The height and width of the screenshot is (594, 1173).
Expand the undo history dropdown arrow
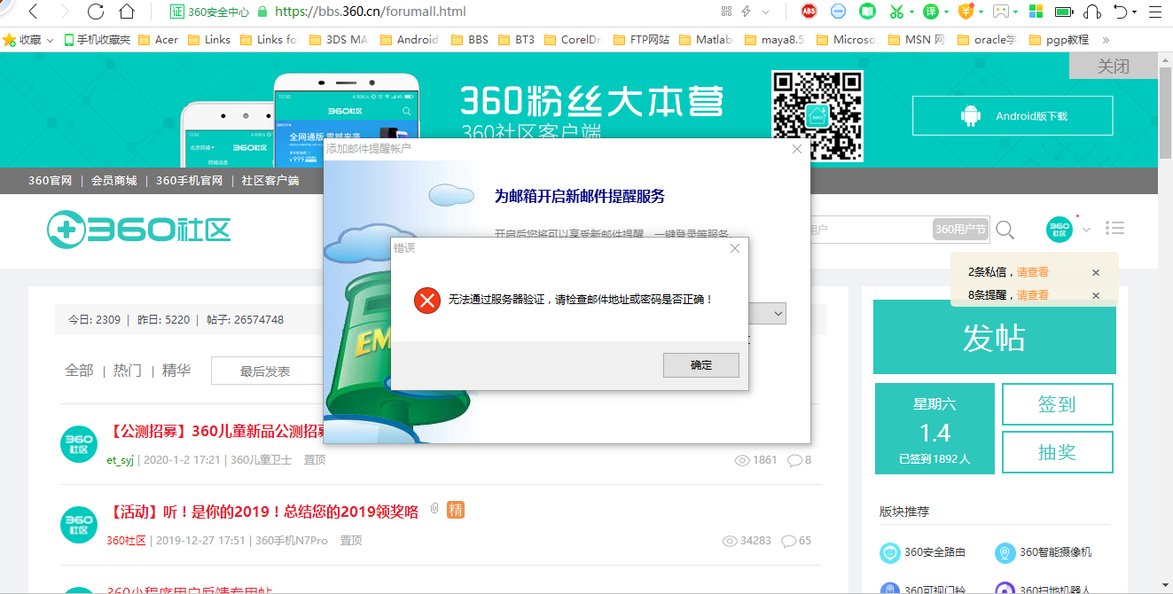click(1134, 12)
